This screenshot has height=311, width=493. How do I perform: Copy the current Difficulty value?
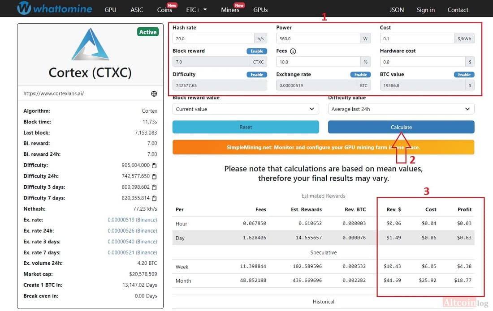click(154, 166)
